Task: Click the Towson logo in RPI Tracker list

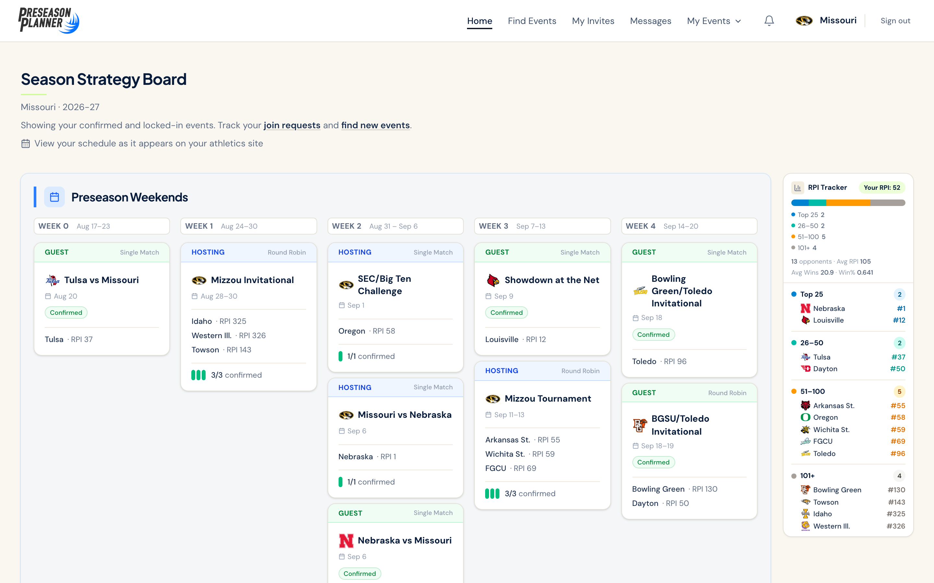Action: 806,502
